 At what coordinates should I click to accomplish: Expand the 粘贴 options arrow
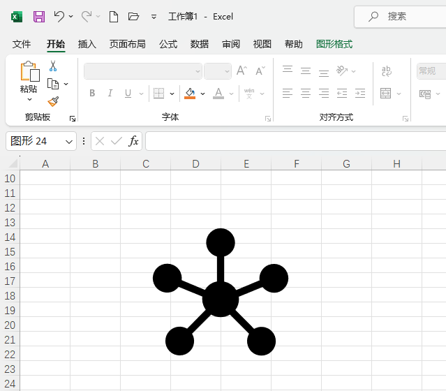click(29, 99)
